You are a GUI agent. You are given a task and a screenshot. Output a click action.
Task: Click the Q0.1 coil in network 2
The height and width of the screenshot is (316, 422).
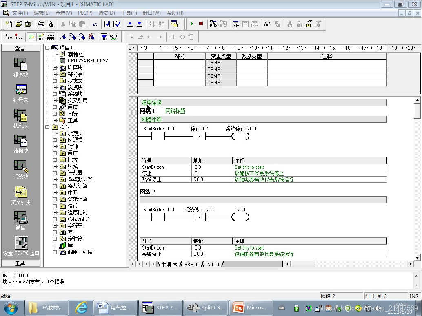(240, 217)
